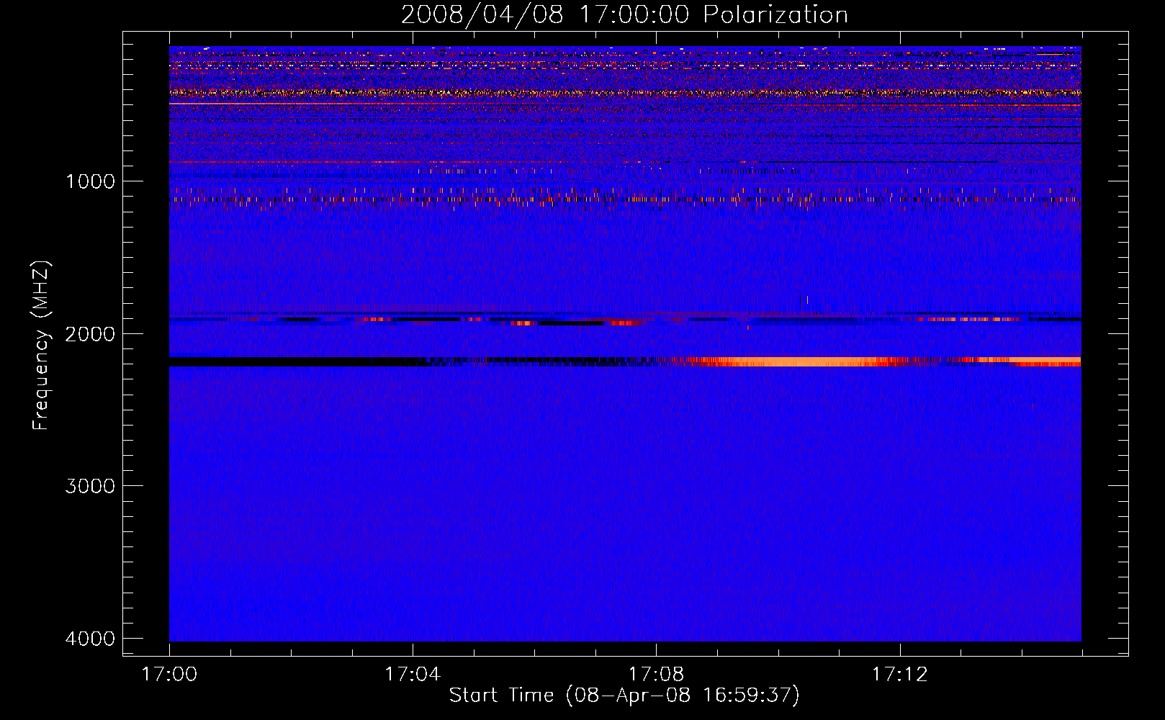Click the 'Frequency (MHZ)' axis title
The width and height of the screenshot is (1165, 720).
41,346
